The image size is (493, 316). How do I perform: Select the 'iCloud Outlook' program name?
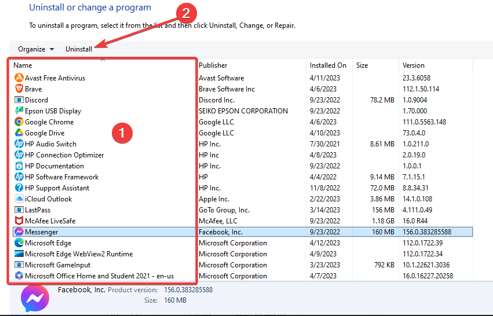[x=49, y=199]
